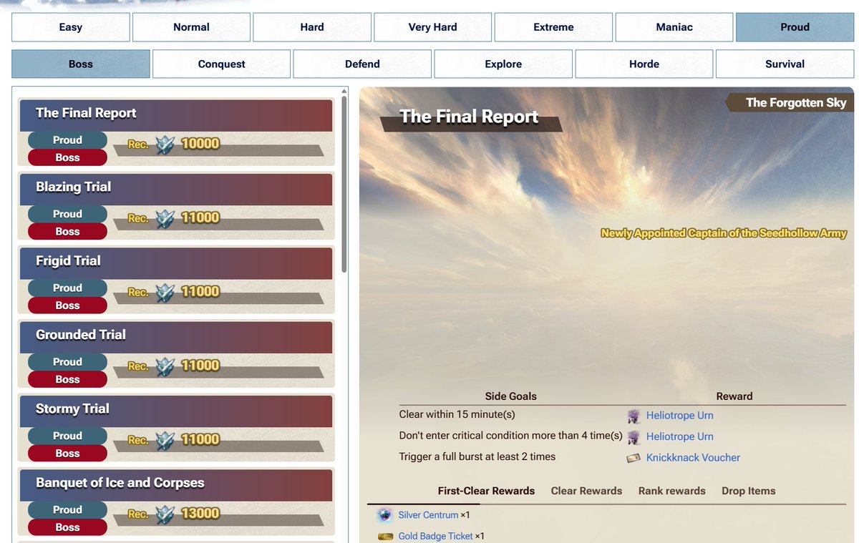The width and height of the screenshot is (859, 543).
Task: Click the Side Goals column header
Action: pos(510,396)
